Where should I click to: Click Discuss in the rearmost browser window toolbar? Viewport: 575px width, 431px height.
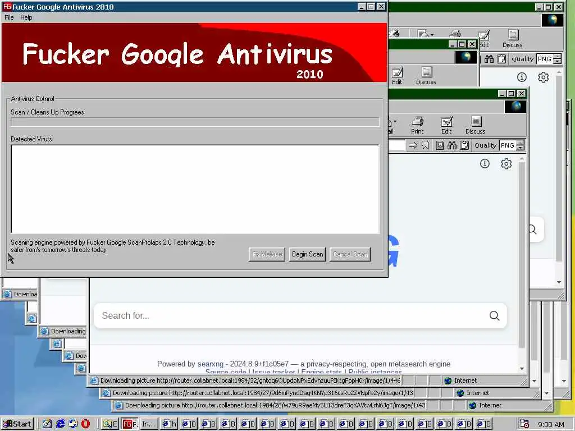pos(512,39)
